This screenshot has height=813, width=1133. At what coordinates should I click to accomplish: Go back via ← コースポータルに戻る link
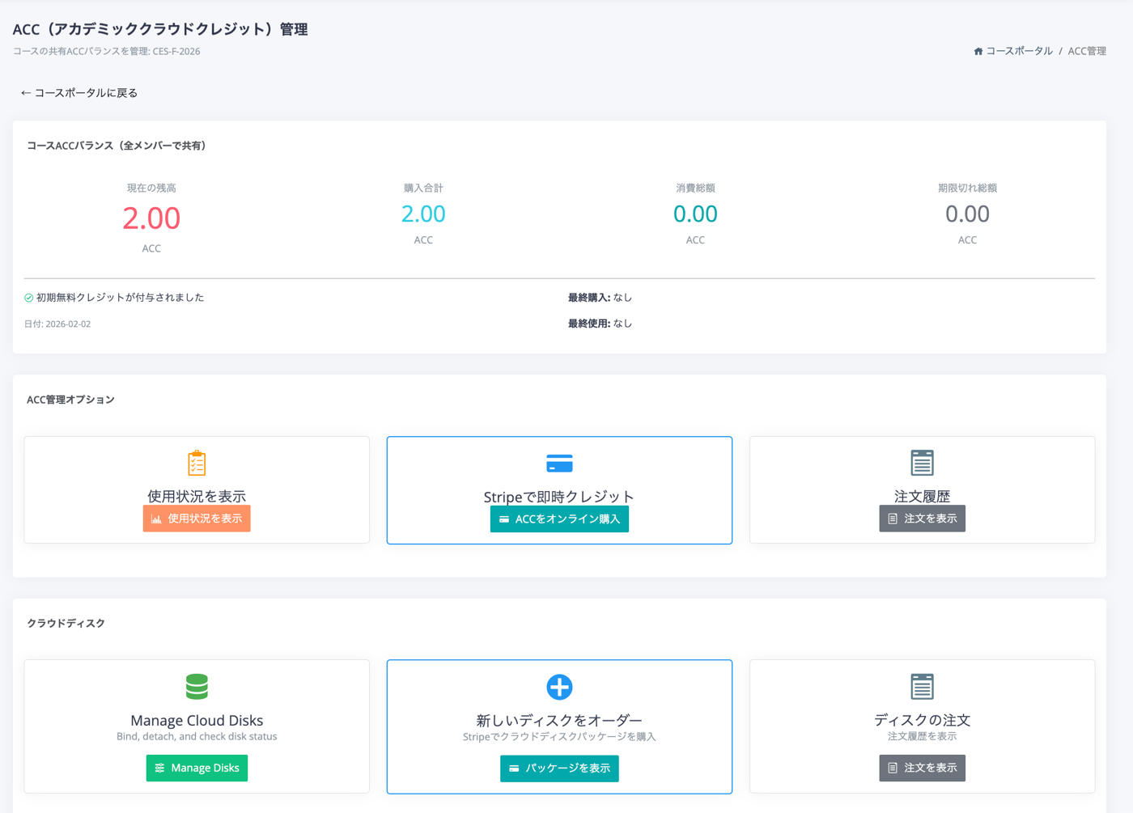pyautogui.click(x=79, y=93)
